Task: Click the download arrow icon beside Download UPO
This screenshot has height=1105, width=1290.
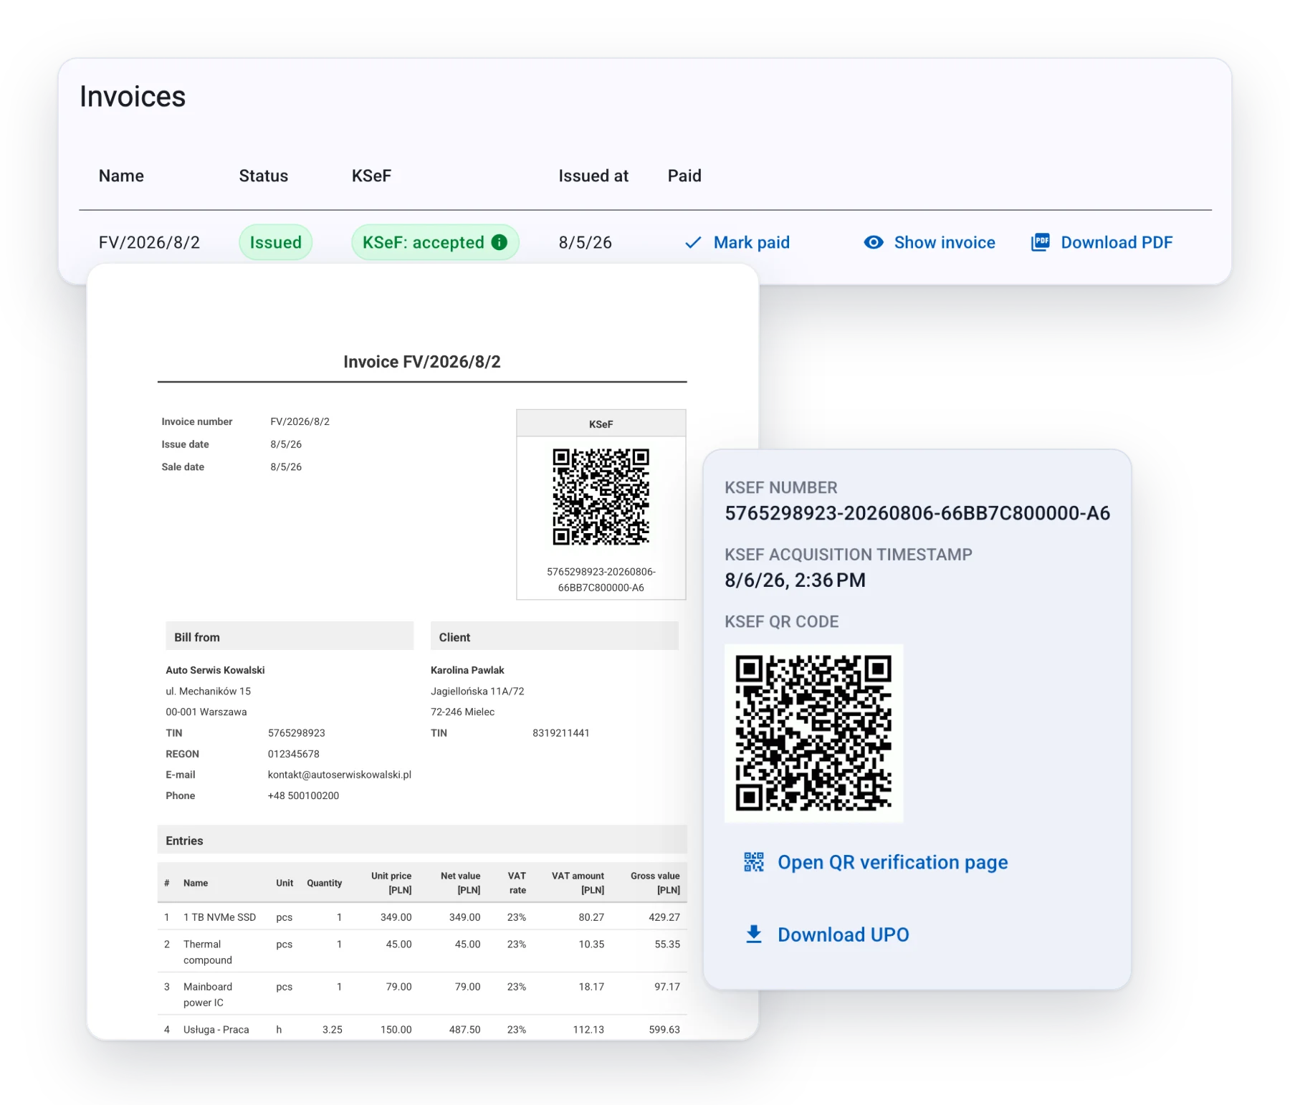Action: (754, 934)
